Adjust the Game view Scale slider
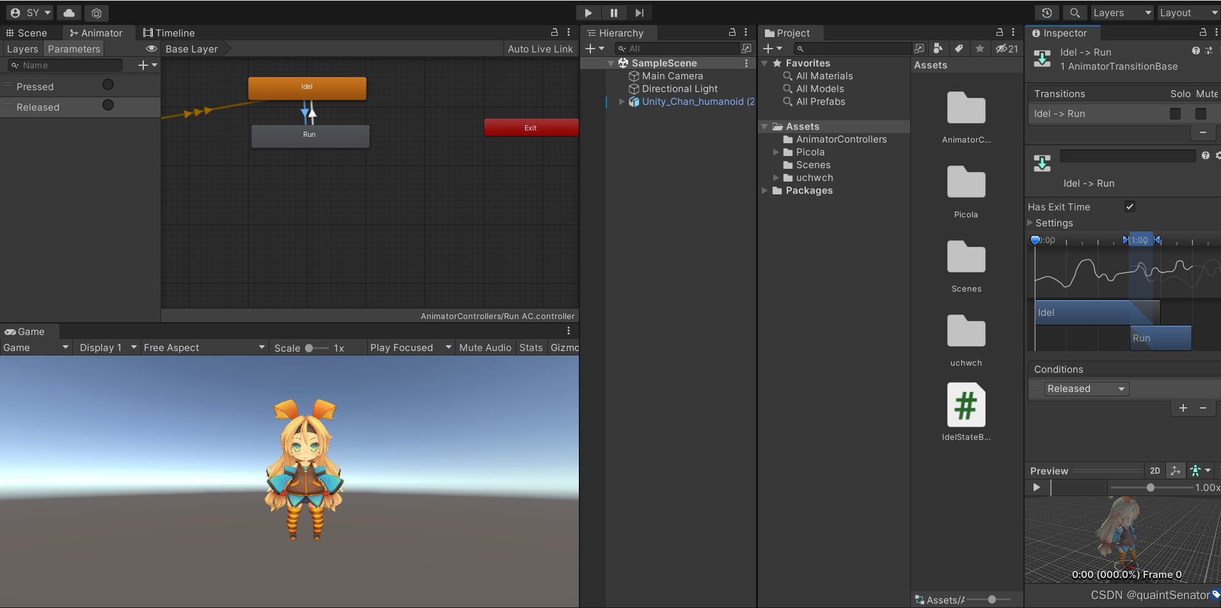 point(316,348)
